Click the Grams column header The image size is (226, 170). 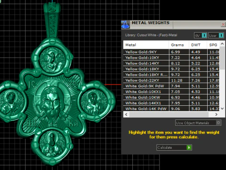click(x=179, y=45)
